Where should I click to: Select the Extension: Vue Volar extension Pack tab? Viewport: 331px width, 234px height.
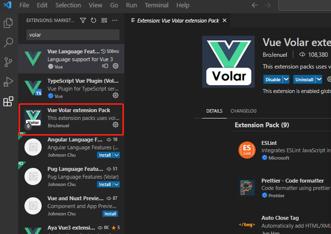(x=178, y=21)
